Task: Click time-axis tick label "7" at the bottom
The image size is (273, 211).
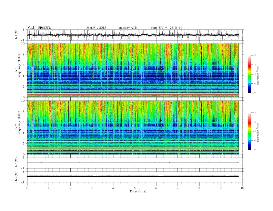Action: point(178,188)
